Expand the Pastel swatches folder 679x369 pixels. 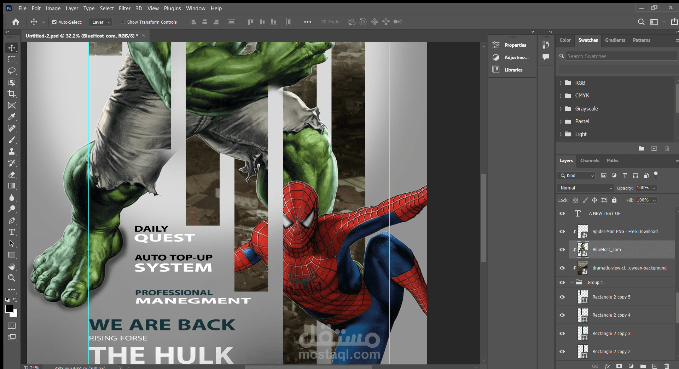point(561,121)
